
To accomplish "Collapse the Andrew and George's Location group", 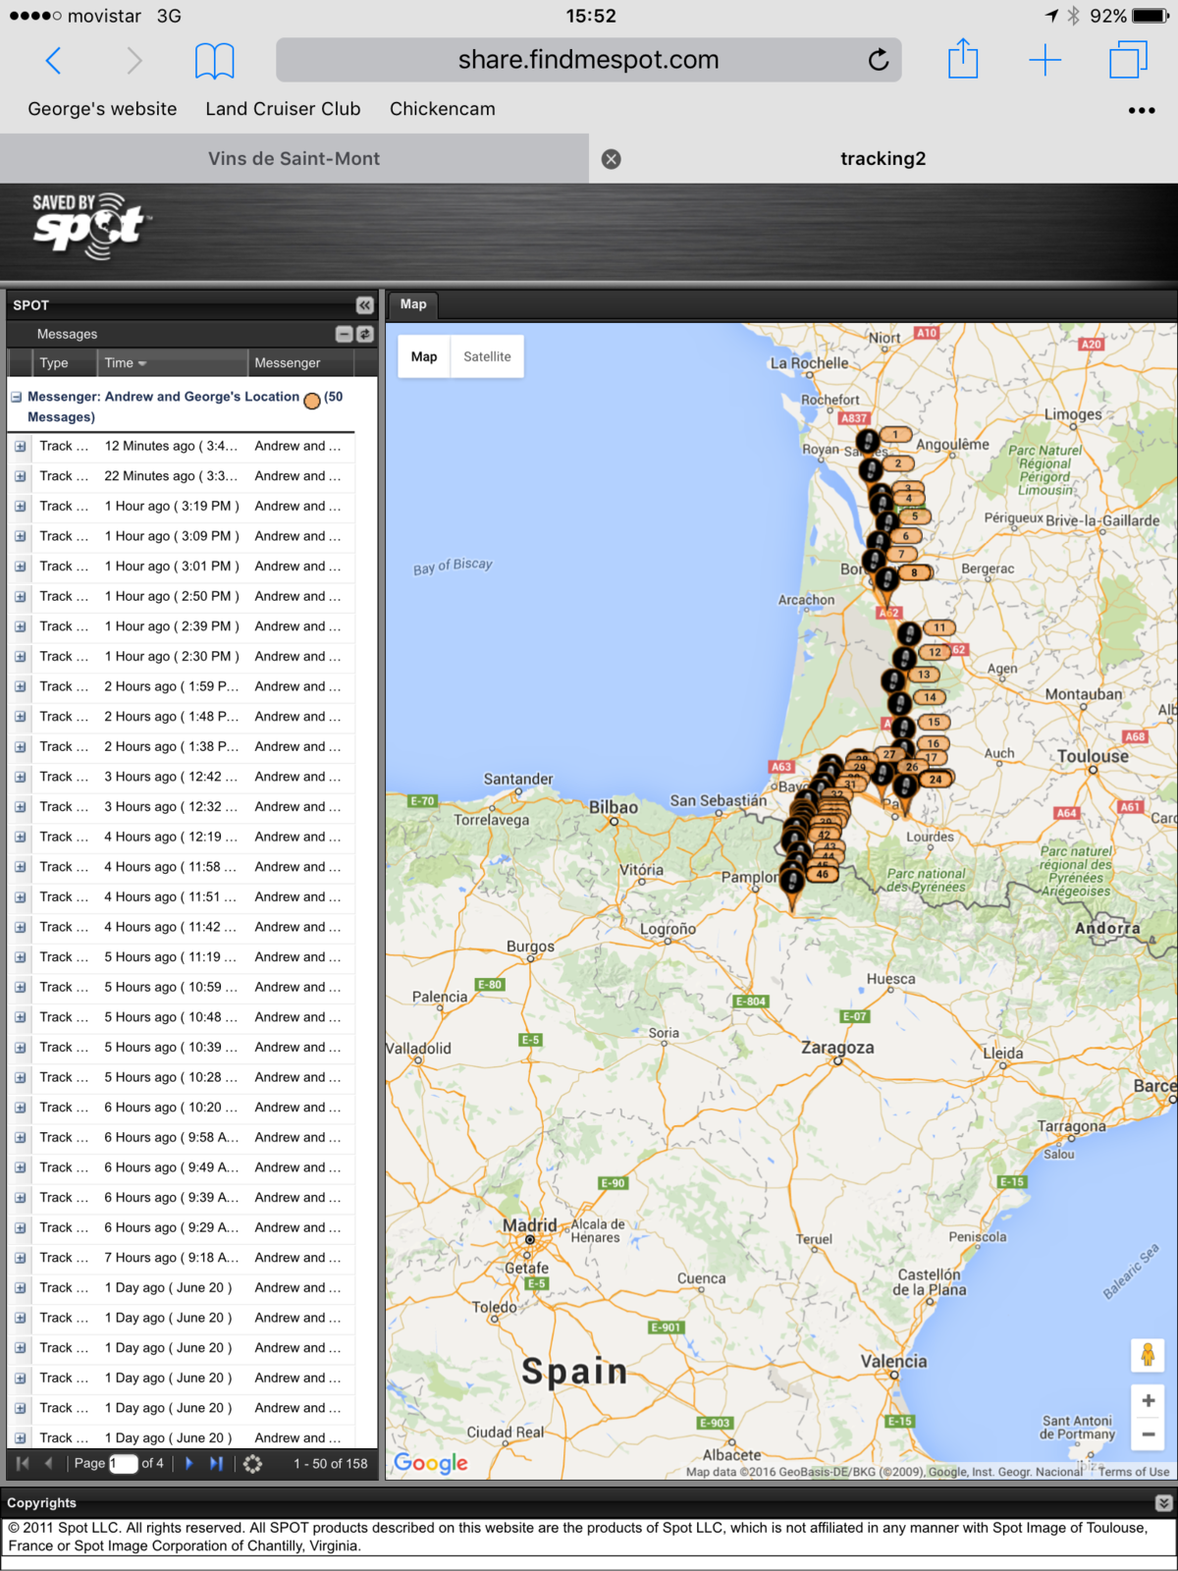I will (17, 398).
